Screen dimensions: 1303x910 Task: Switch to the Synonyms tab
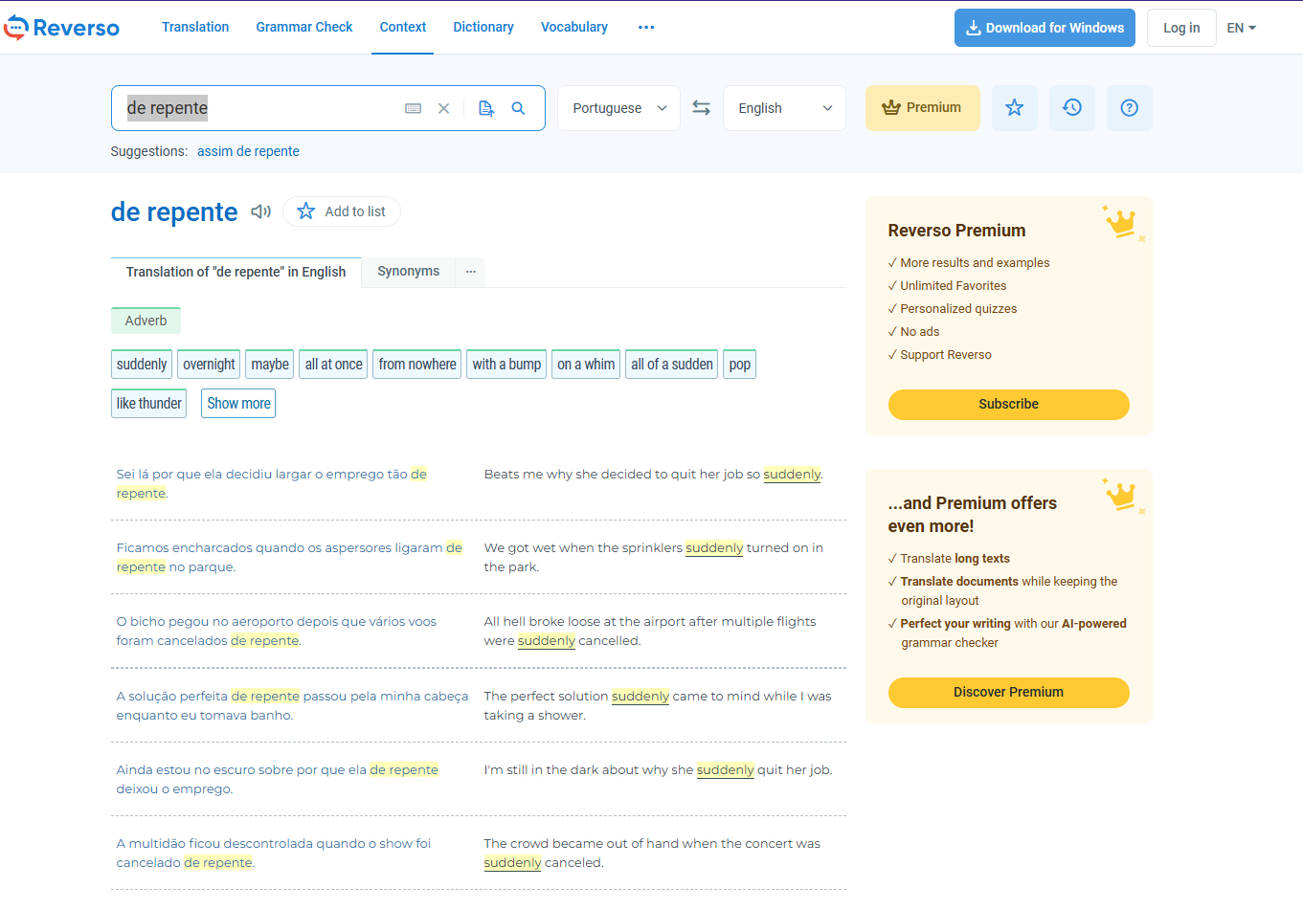[x=408, y=272]
